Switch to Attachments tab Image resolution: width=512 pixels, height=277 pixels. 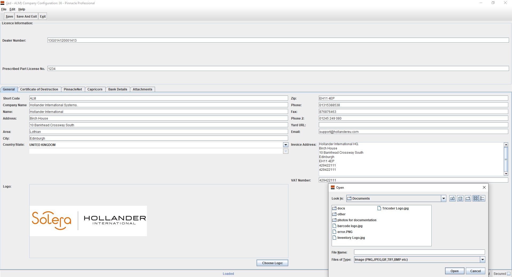(x=142, y=89)
